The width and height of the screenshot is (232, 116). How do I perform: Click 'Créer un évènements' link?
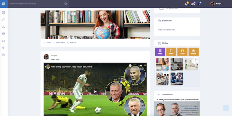[166, 30]
